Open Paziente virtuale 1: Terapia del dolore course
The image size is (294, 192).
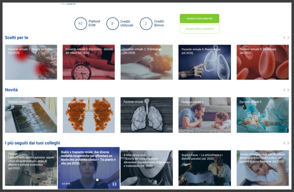(31, 62)
